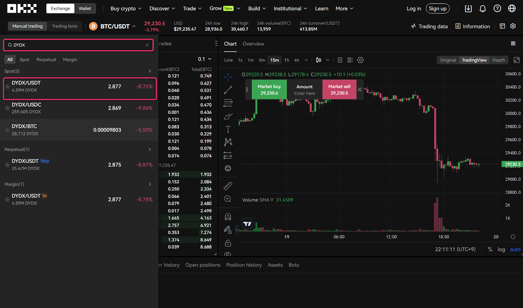Toggle lock all drawings
Viewport: 523px width, 308px height.
coord(228,243)
